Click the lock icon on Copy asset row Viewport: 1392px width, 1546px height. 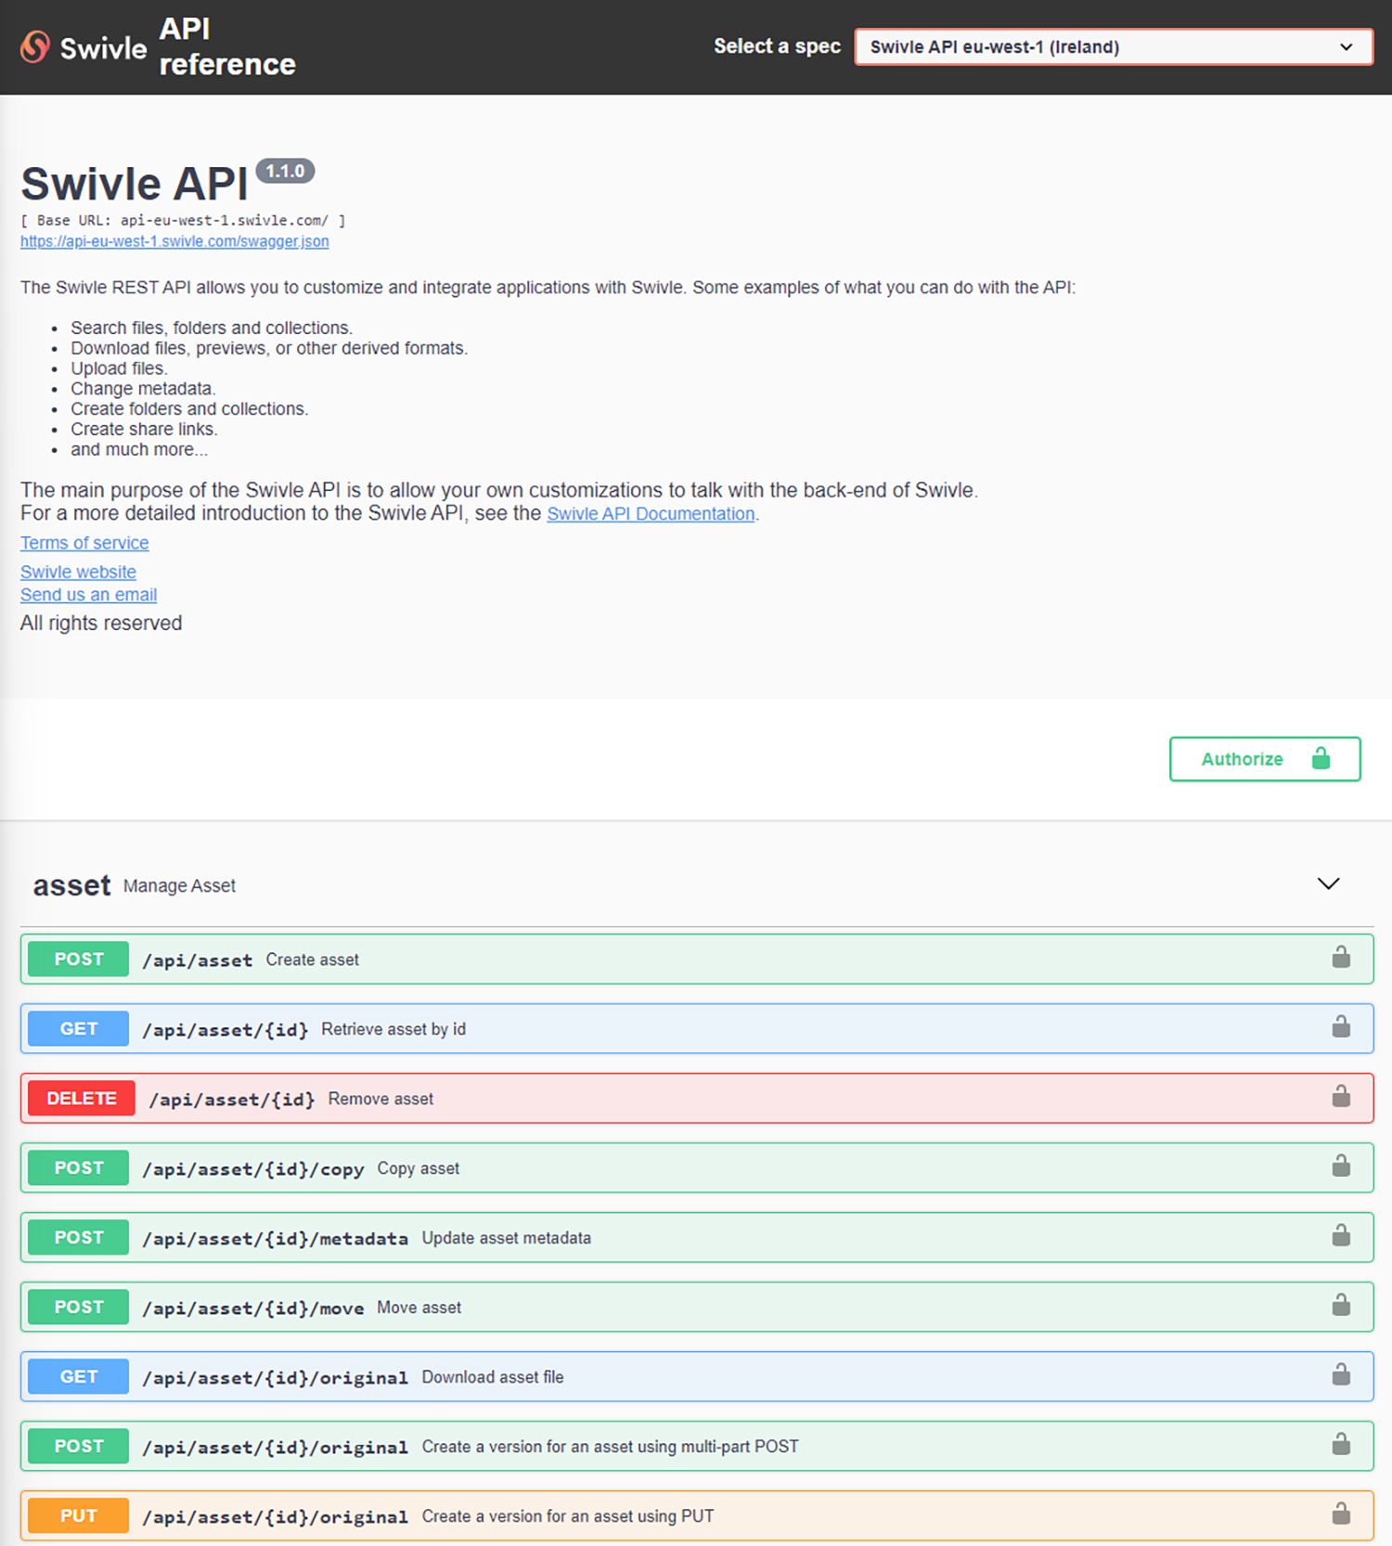click(1341, 1166)
